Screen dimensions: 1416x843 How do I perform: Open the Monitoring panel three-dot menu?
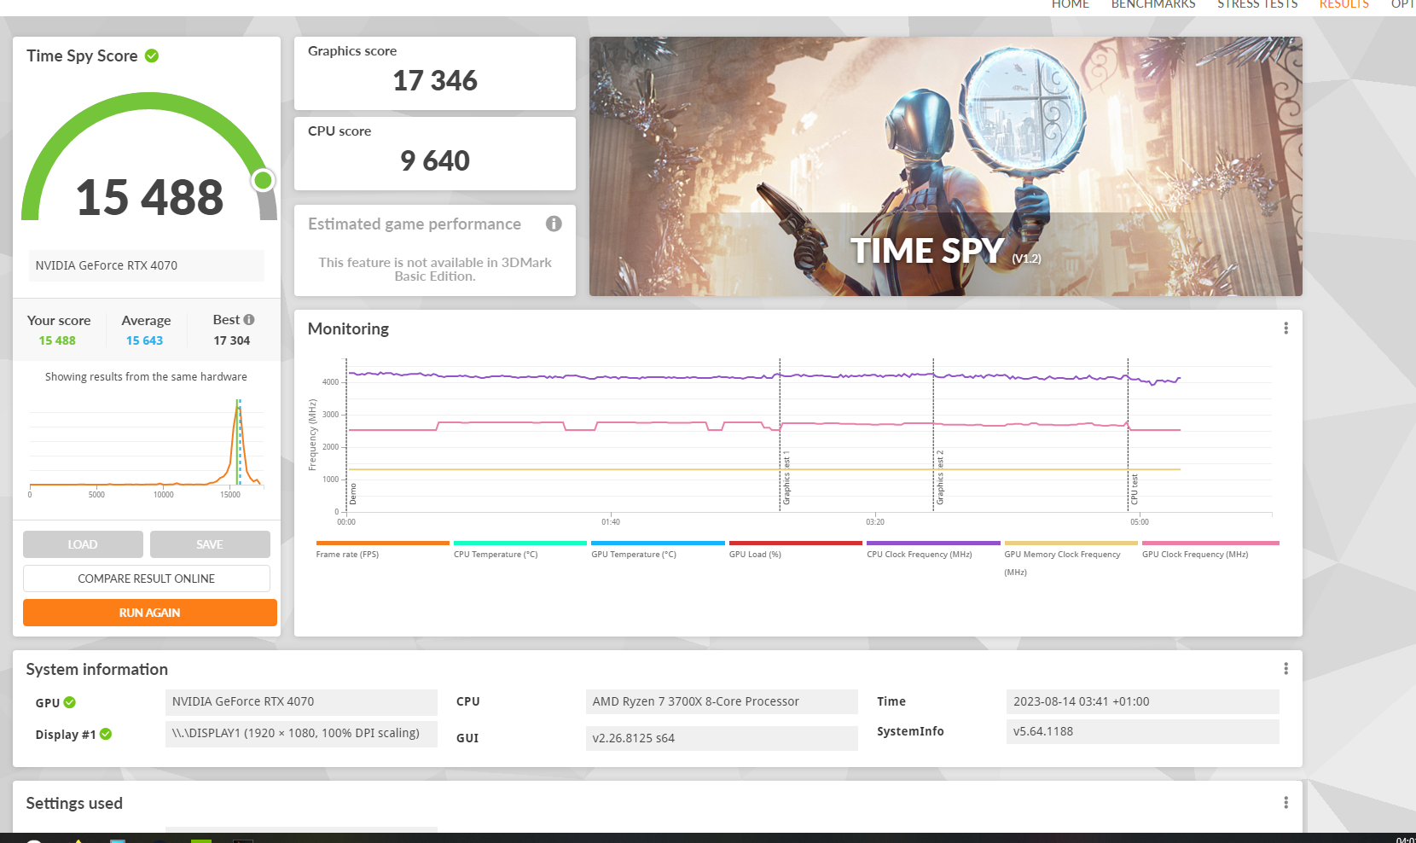click(1285, 328)
